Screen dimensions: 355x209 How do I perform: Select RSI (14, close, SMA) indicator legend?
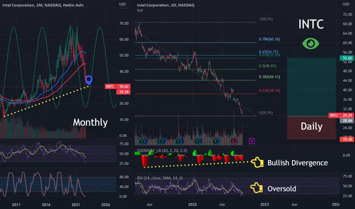(x=160, y=178)
